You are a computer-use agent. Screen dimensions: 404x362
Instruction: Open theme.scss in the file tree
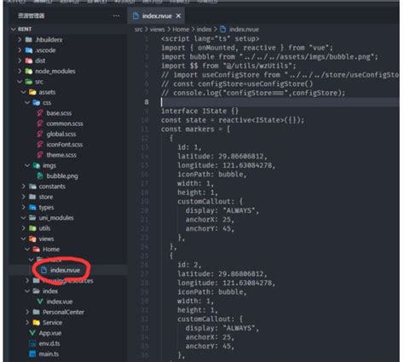click(x=61, y=155)
